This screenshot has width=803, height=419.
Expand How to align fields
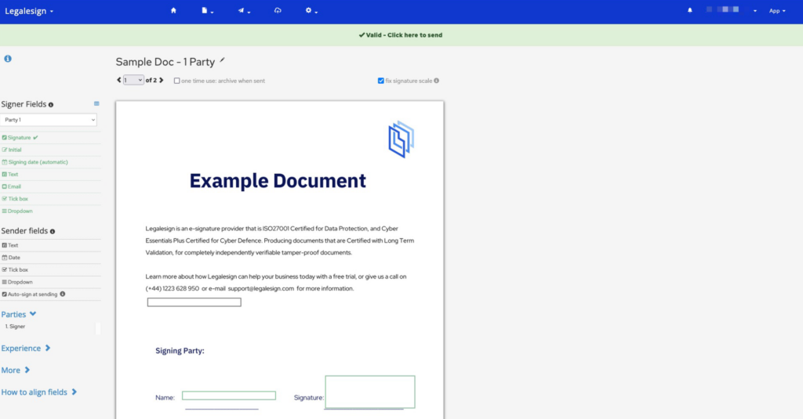pyautogui.click(x=39, y=392)
